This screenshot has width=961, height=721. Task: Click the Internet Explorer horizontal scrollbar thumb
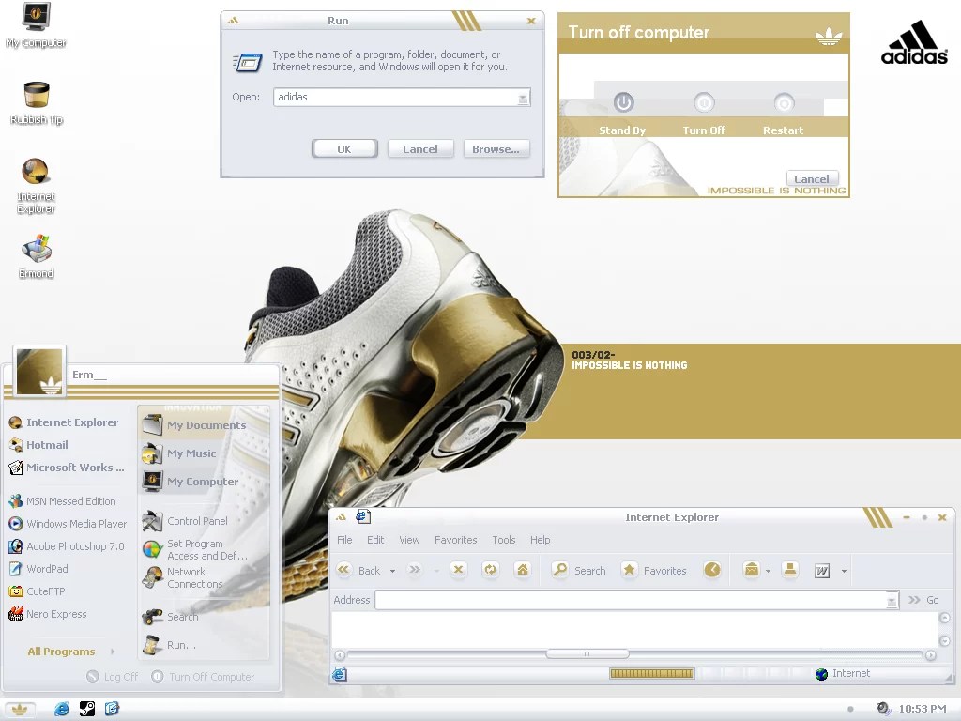point(587,654)
